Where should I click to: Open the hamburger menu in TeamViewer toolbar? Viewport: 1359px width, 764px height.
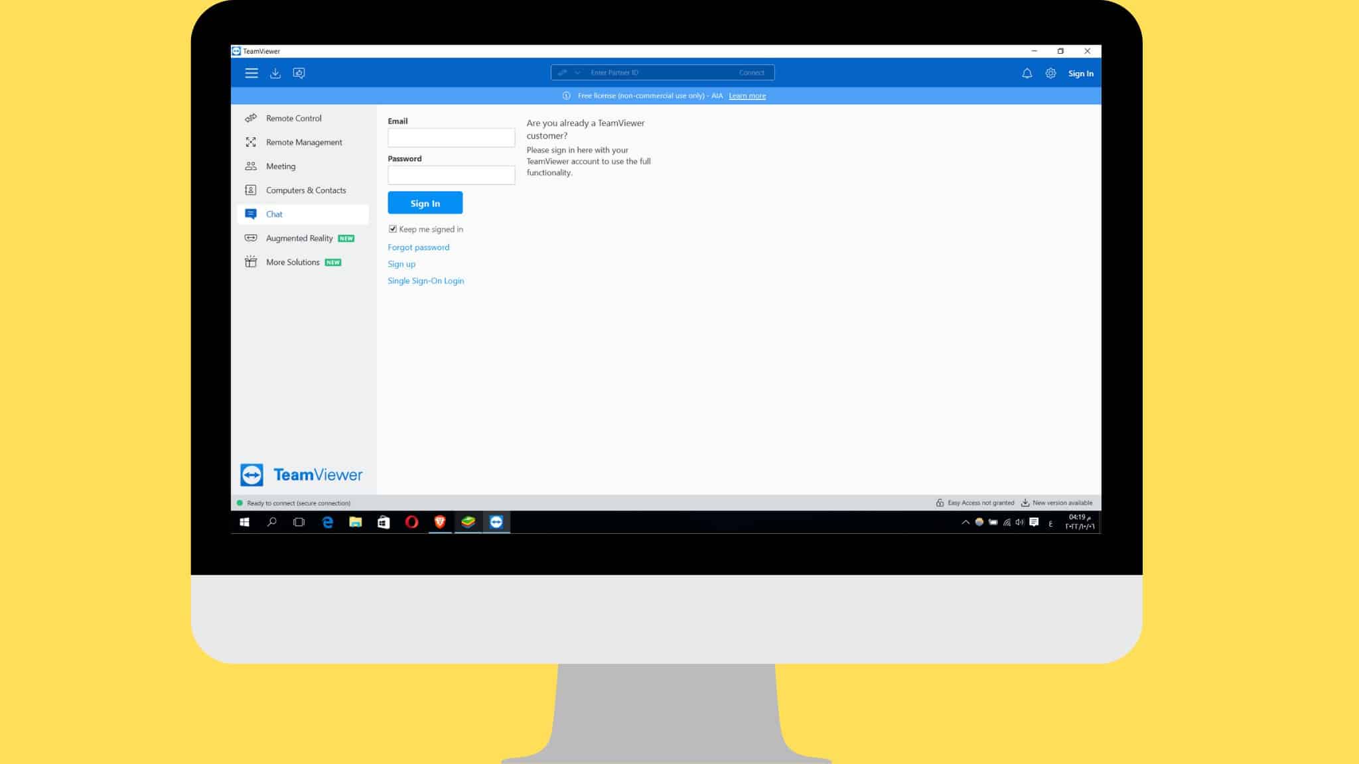[x=251, y=73]
